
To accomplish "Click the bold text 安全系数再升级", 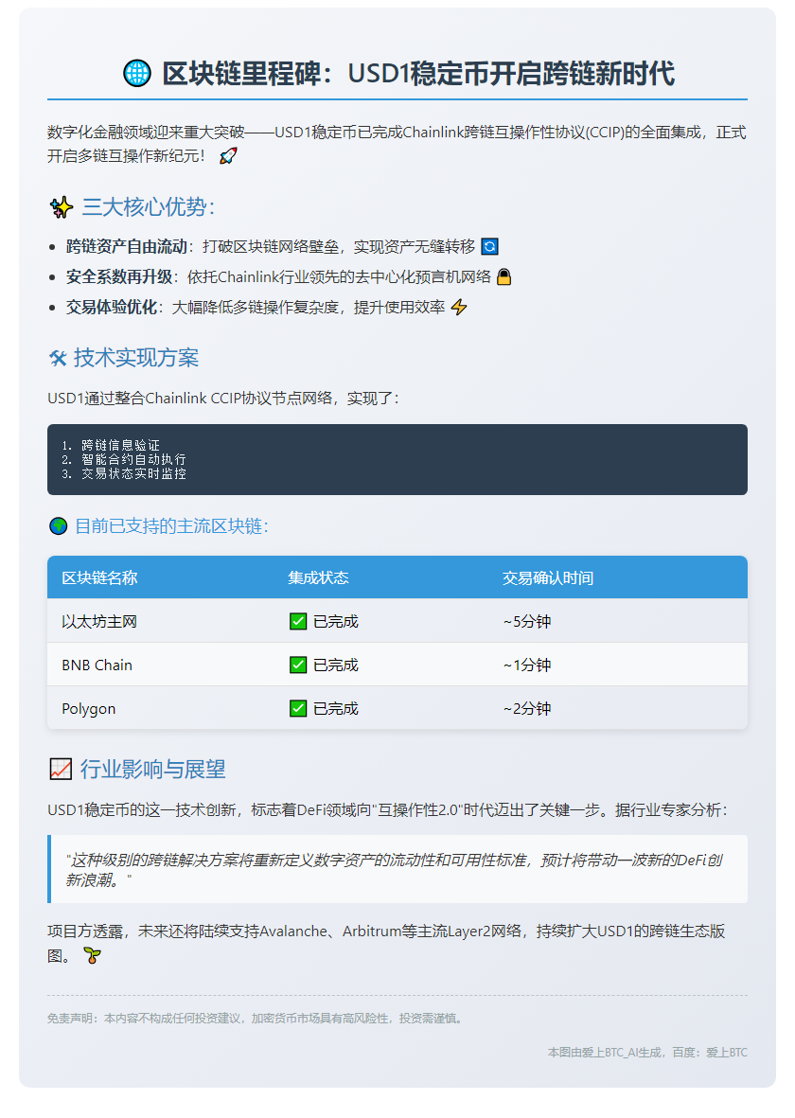I will click(x=119, y=276).
